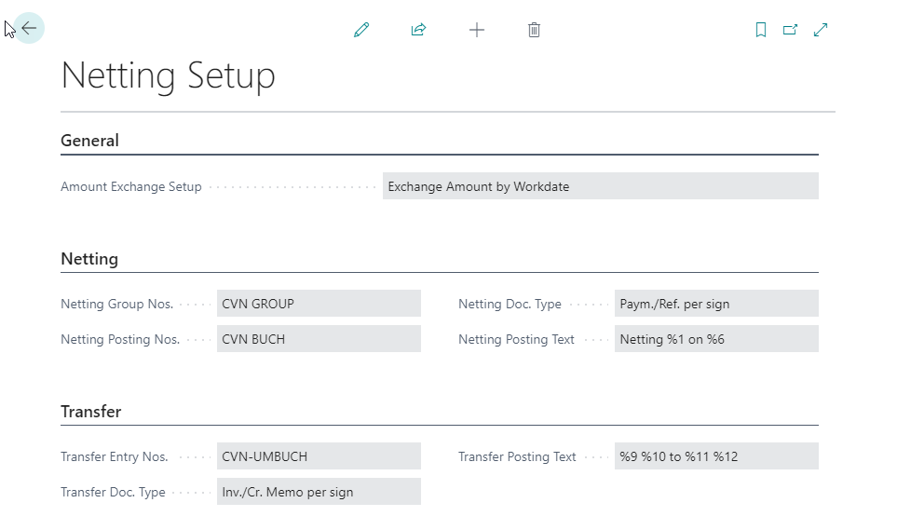Open the Transfer Doc. Type field
The height and width of the screenshot is (530, 897).
(319, 492)
